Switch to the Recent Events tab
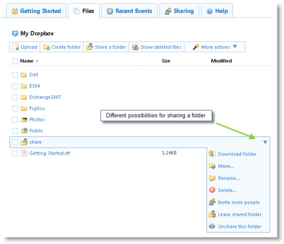284x244 pixels. tap(129, 11)
